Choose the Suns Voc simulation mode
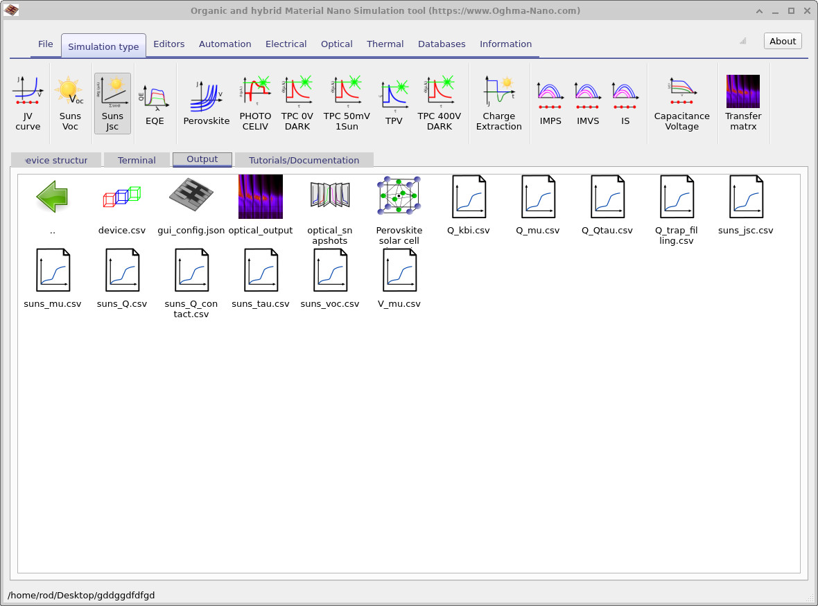Viewport: 818px width, 606px height. tap(69, 103)
